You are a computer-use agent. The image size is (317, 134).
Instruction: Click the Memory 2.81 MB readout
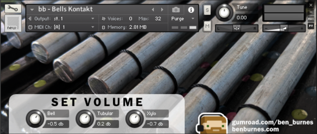tap(138, 27)
